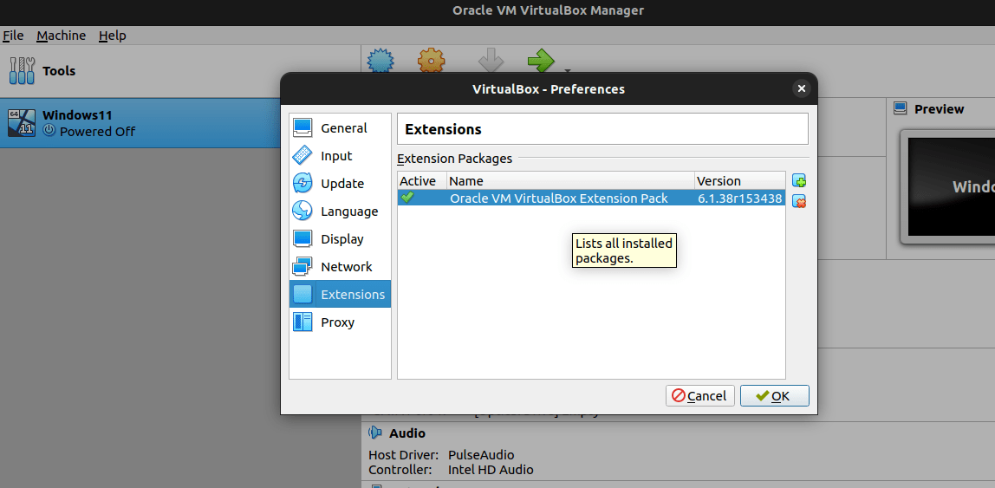The width and height of the screenshot is (995, 488).
Task: Open General preferences section
Action: [x=340, y=128]
